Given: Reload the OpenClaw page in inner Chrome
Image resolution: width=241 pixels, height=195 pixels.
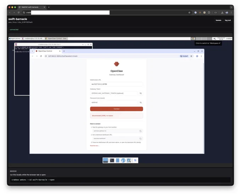Looking at the screenshot, I should coord(41,56).
